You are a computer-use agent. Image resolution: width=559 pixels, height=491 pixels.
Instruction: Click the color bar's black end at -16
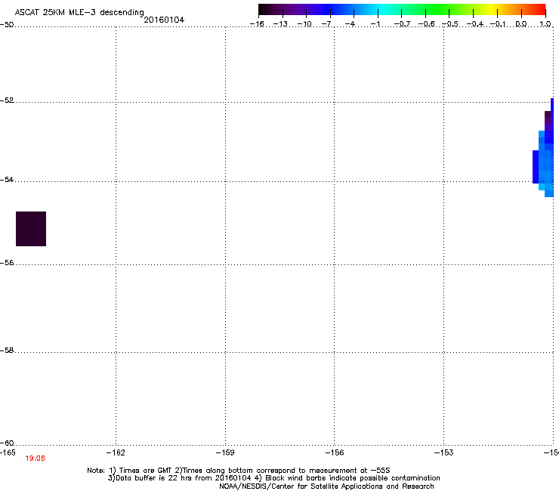(x=264, y=10)
